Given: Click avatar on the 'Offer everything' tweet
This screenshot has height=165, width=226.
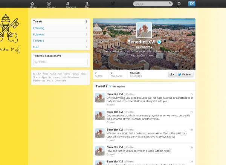Looking at the screenshot, I should (100, 98).
